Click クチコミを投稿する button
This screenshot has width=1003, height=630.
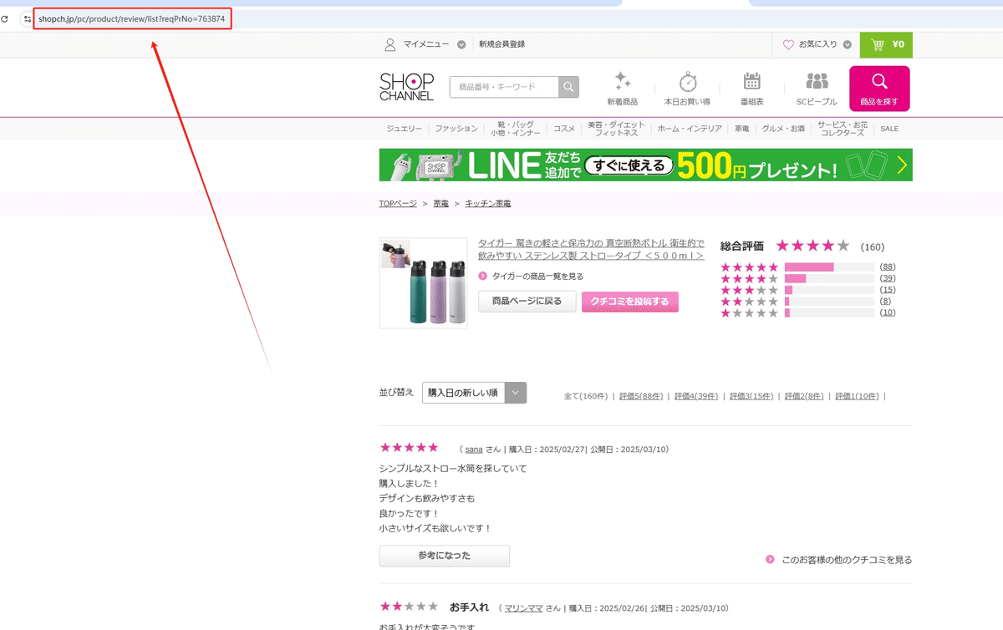pyautogui.click(x=630, y=302)
